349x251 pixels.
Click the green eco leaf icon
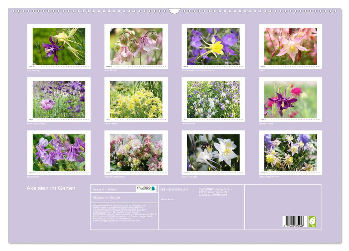(312, 221)
